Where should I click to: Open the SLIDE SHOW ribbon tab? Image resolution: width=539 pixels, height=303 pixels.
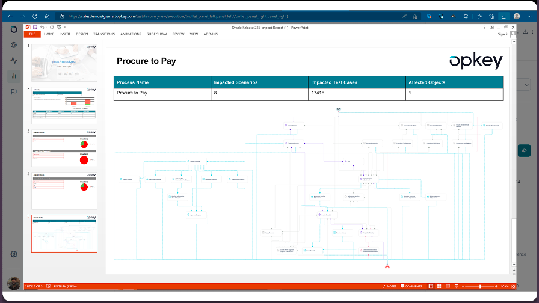[x=157, y=34]
